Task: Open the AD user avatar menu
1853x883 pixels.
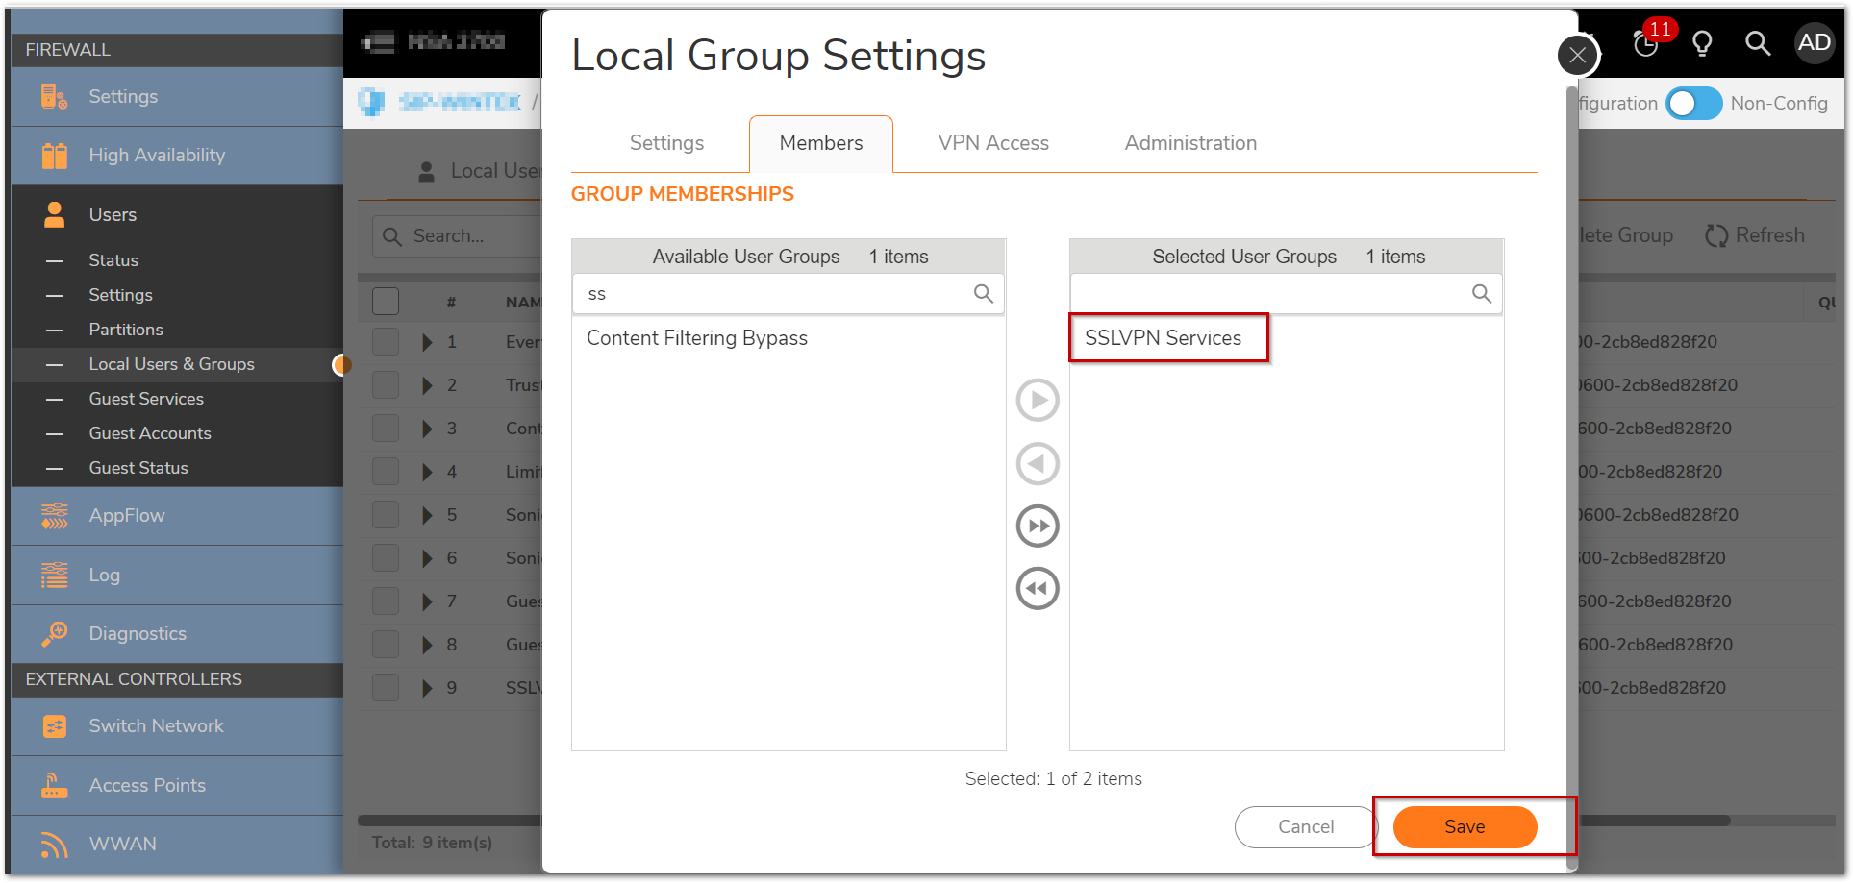Action: [1815, 43]
